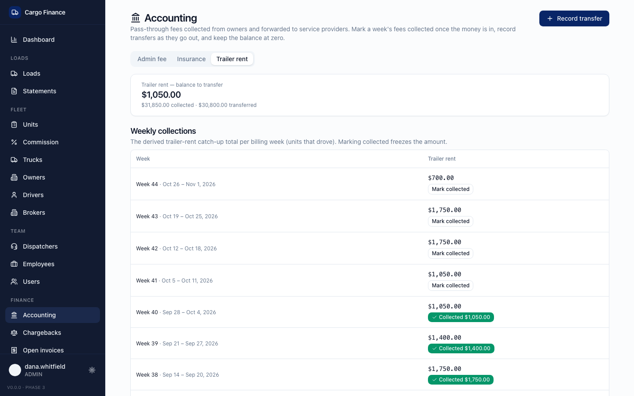Click the $1,050.00 balance to transfer value
The width and height of the screenshot is (634, 396).
[161, 95]
